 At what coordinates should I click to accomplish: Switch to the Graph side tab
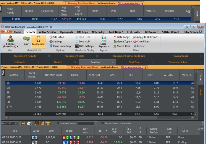[x=200, y=92]
